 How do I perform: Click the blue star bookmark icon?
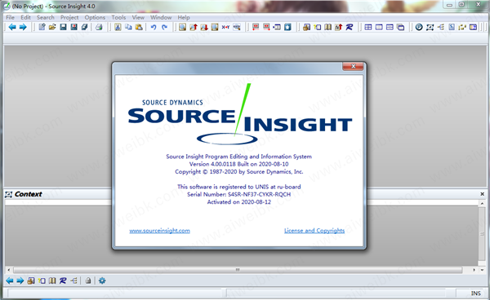coord(287,27)
